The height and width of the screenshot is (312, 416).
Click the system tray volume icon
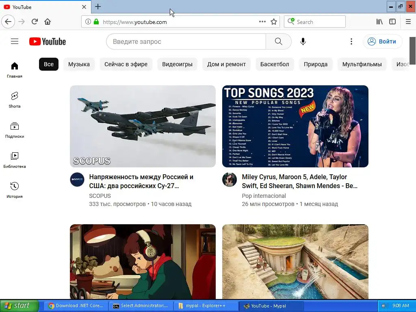384,306
